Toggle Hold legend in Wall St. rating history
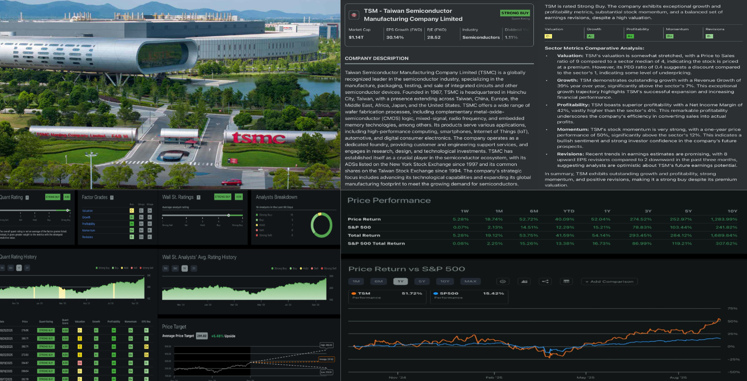This screenshot has width=747, height=381. (x=304, y=268)
